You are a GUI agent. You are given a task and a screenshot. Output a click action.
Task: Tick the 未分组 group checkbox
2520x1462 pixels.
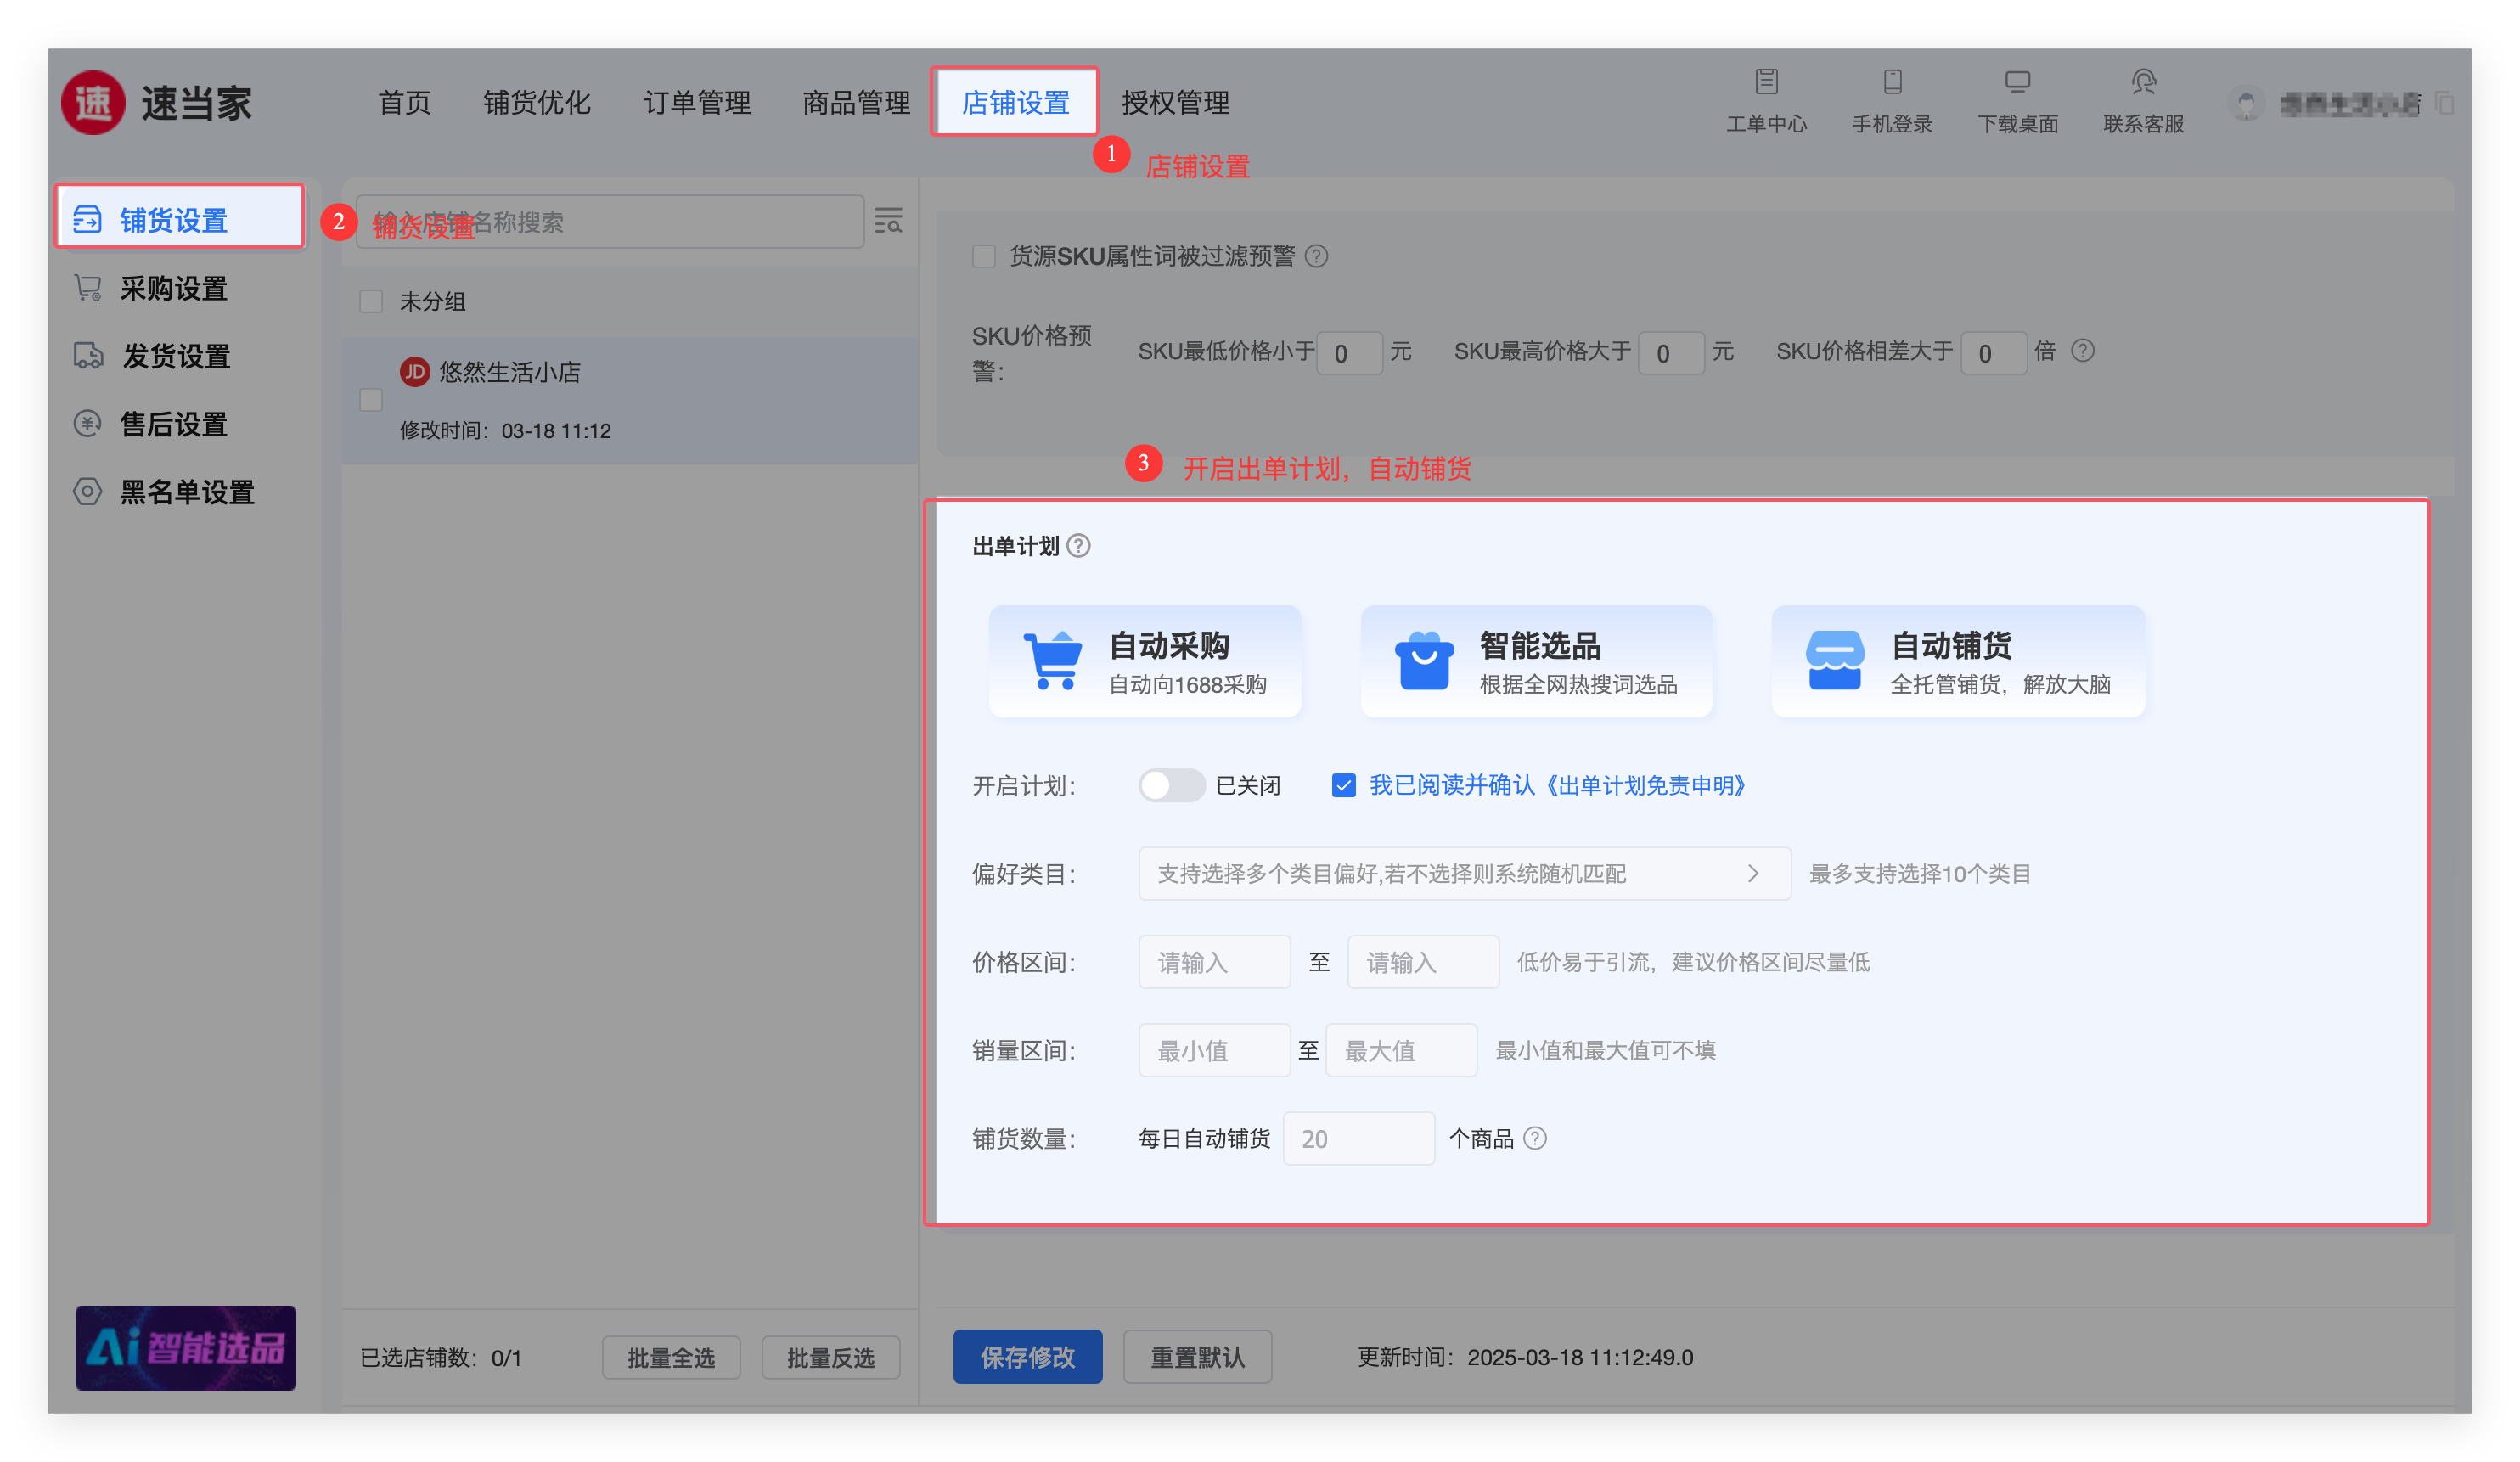coord(371,301)
